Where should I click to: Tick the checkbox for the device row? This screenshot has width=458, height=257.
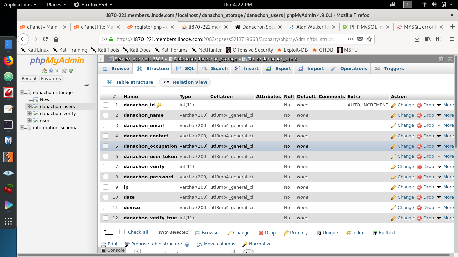click(106, 207)
